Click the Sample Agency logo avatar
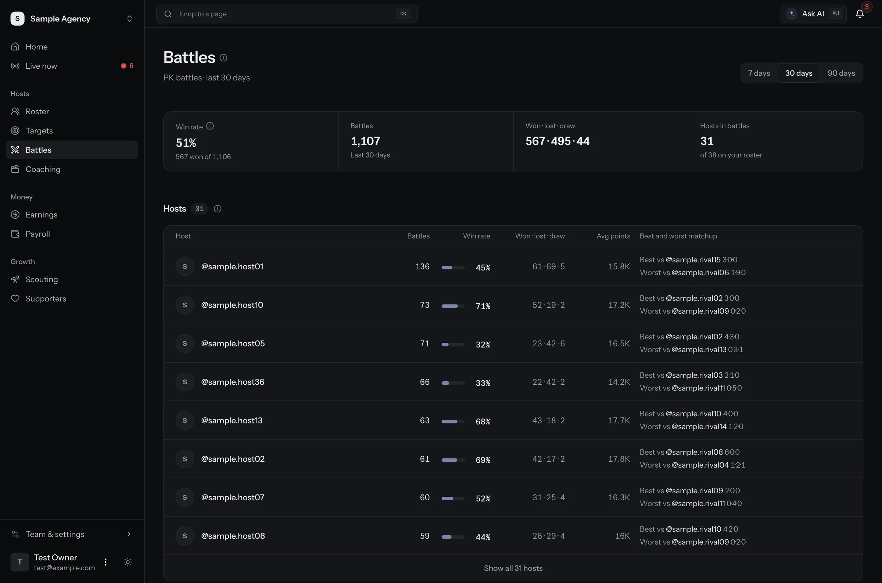Screen dimensions: 882x583 coord(18,19)
